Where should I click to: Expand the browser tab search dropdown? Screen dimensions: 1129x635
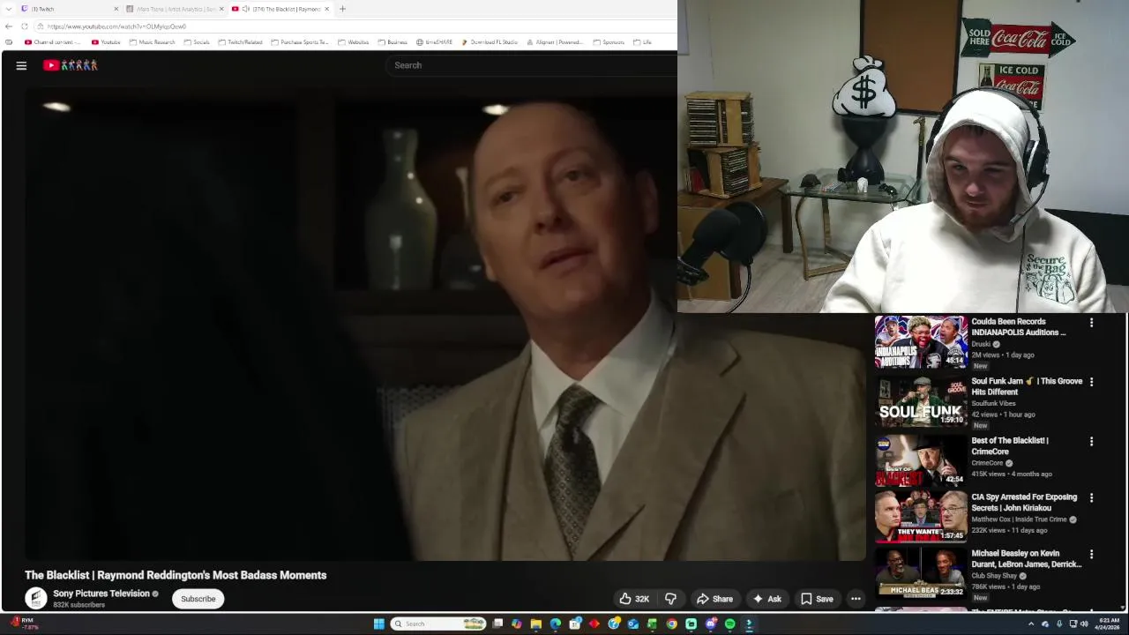(x=9, y=9)
